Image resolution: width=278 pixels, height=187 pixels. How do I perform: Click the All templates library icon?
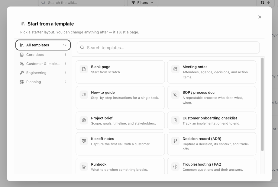(x=22, y=45)
